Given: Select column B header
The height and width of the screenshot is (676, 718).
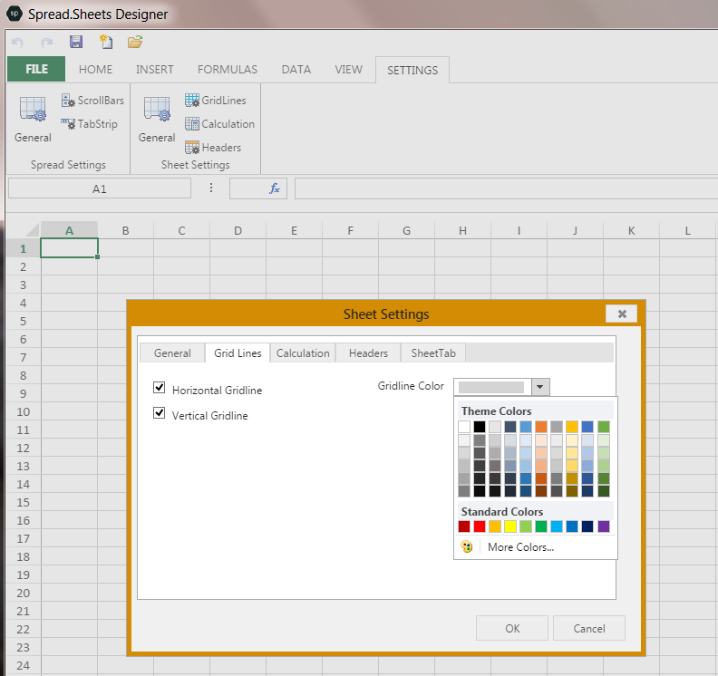Looking at the screenshot, I should (x=125, y=230).
